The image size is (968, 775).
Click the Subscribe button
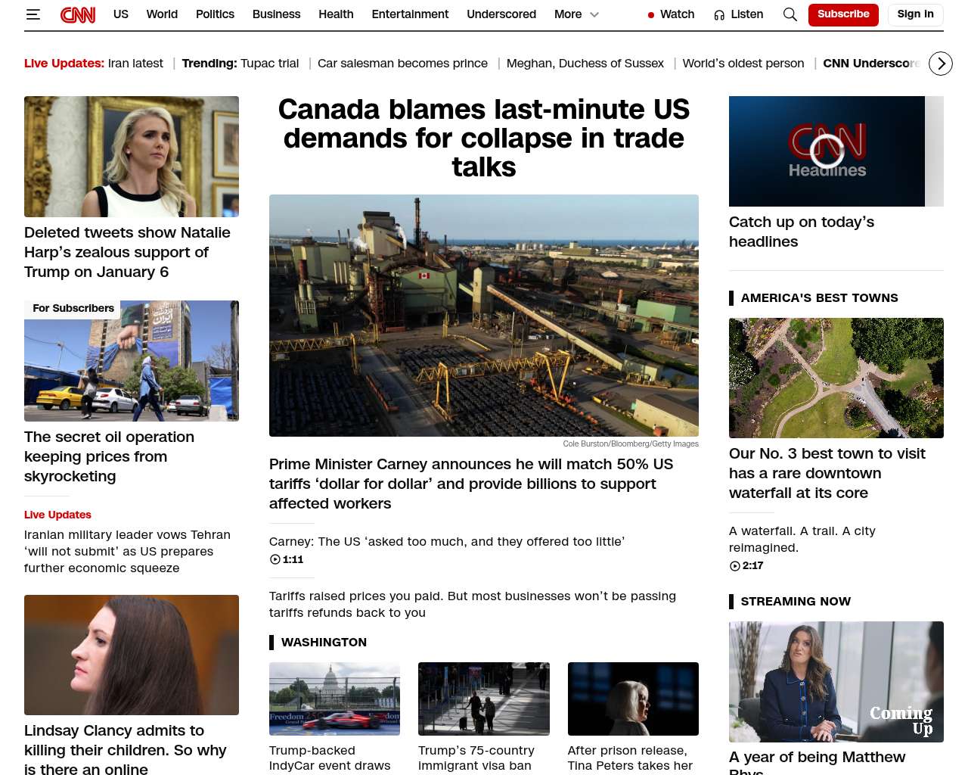click(843, 14)
